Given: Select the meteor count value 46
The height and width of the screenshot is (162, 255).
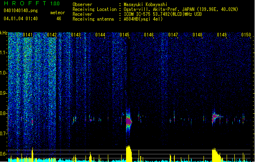Looking at the screenshot, I should point(59,19).
